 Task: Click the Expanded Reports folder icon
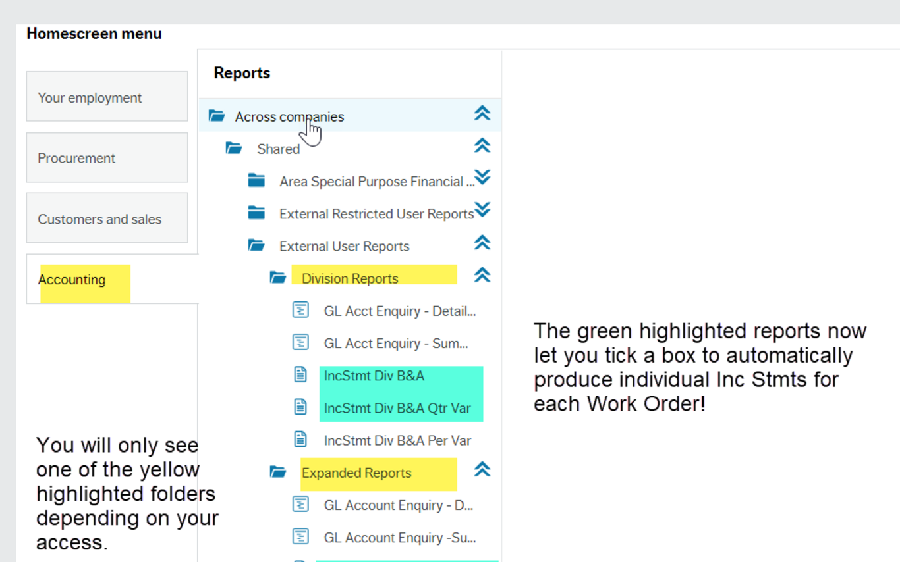(x=278, y=471)
